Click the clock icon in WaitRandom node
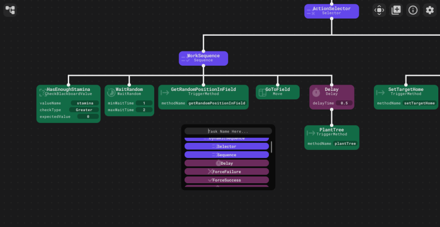Image resolution: width=440 pixels, height=227 pixels. (x=111, y=92)
